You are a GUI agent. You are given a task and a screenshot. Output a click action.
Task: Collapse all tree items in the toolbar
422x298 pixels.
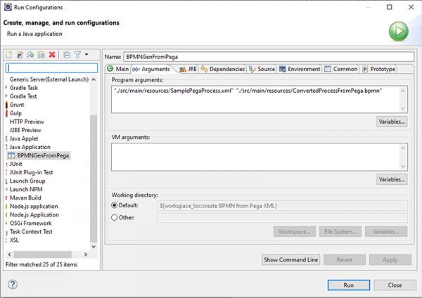pos(66,55)
